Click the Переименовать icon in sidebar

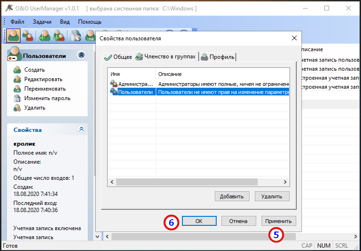tap(17, 89)
